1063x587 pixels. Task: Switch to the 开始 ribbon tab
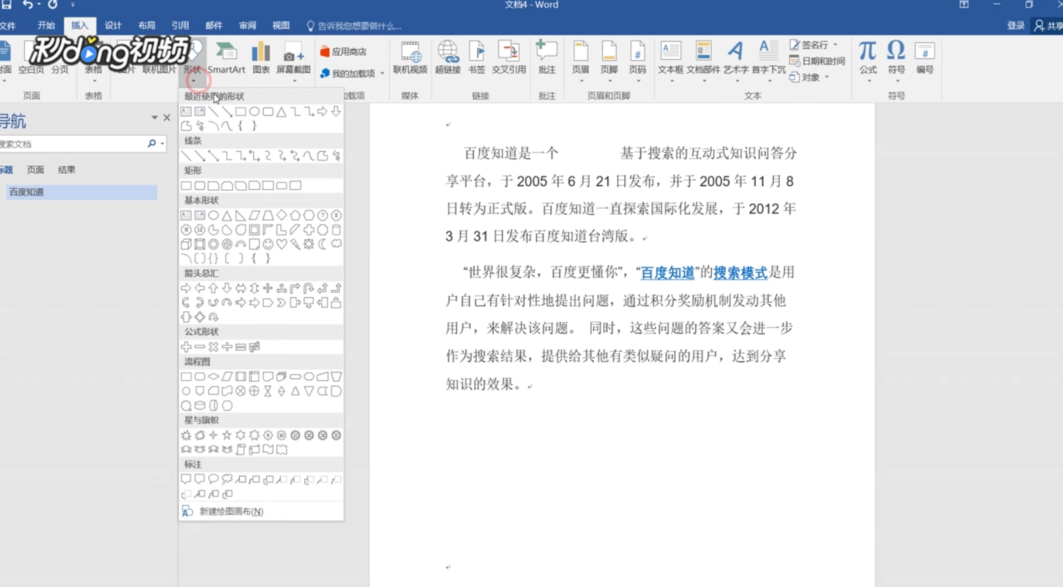pos(46,26)
